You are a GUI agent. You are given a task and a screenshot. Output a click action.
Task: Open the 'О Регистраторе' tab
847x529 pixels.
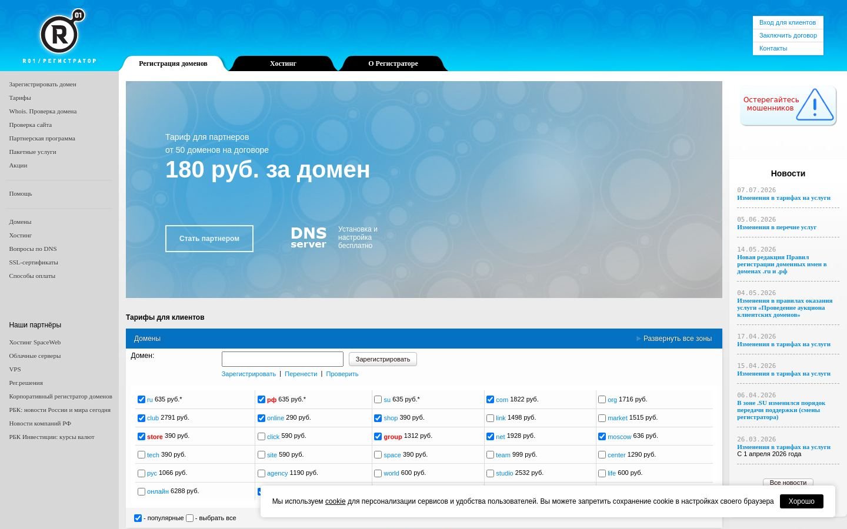pyautogui.click(x=393, y=63)
